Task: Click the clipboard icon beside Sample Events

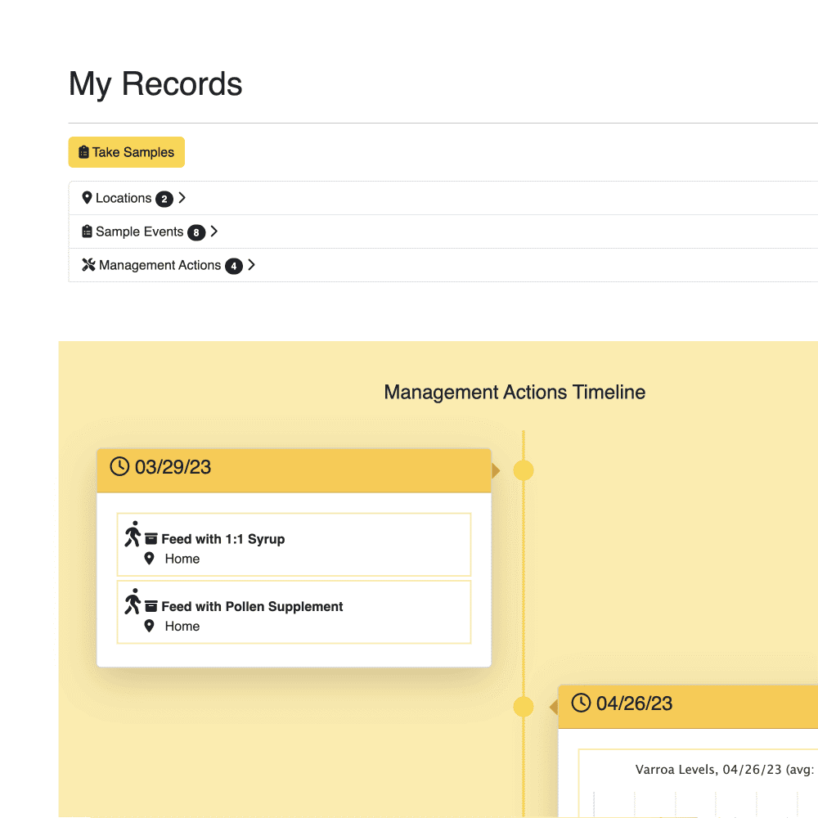Action: [87, 231]
